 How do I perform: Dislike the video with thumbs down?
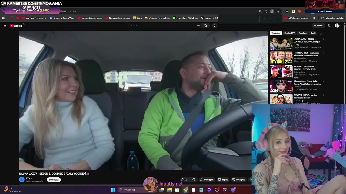tap(194, 180)
